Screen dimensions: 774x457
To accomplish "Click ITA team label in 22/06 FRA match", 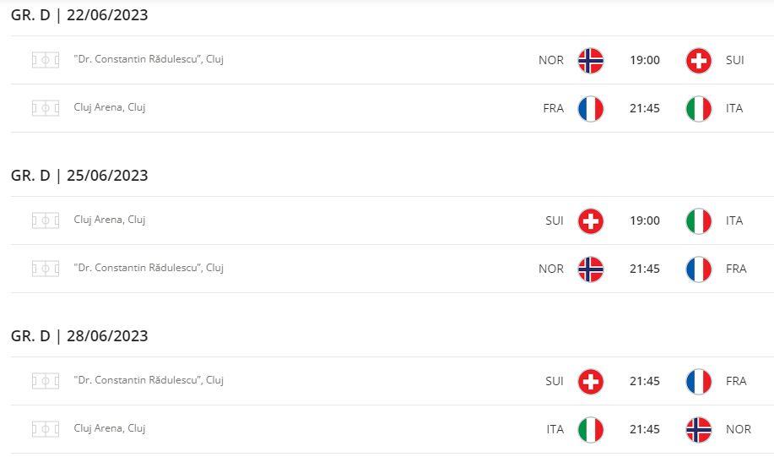I will pyautogui.click(x=734, y=108).
